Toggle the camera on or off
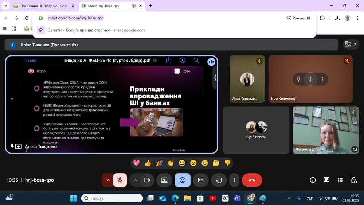 pos(147,180)
